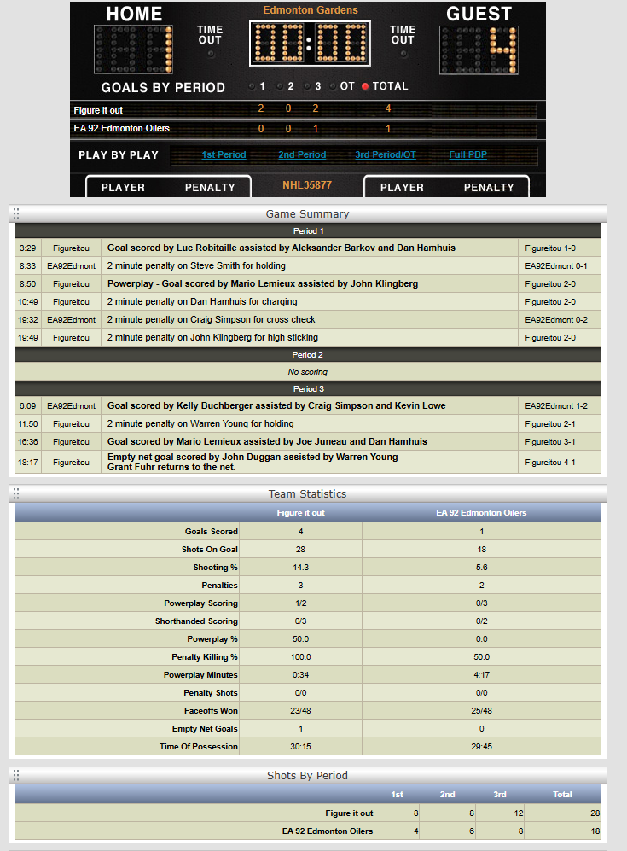Click time 3:29 in Game Summary
627x851 pixels.
click(x=27, y=248)
